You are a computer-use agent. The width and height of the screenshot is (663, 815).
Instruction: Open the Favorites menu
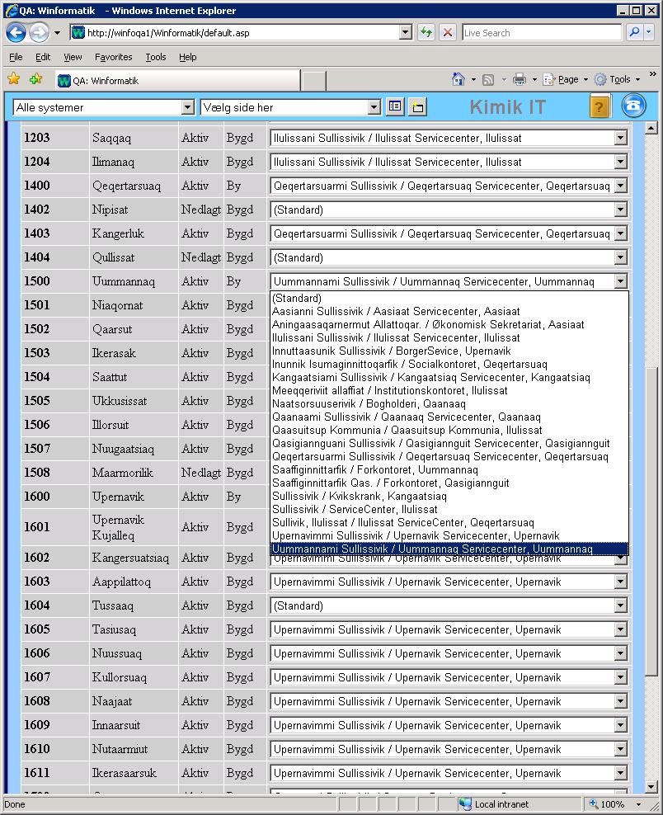click(113, 57)
